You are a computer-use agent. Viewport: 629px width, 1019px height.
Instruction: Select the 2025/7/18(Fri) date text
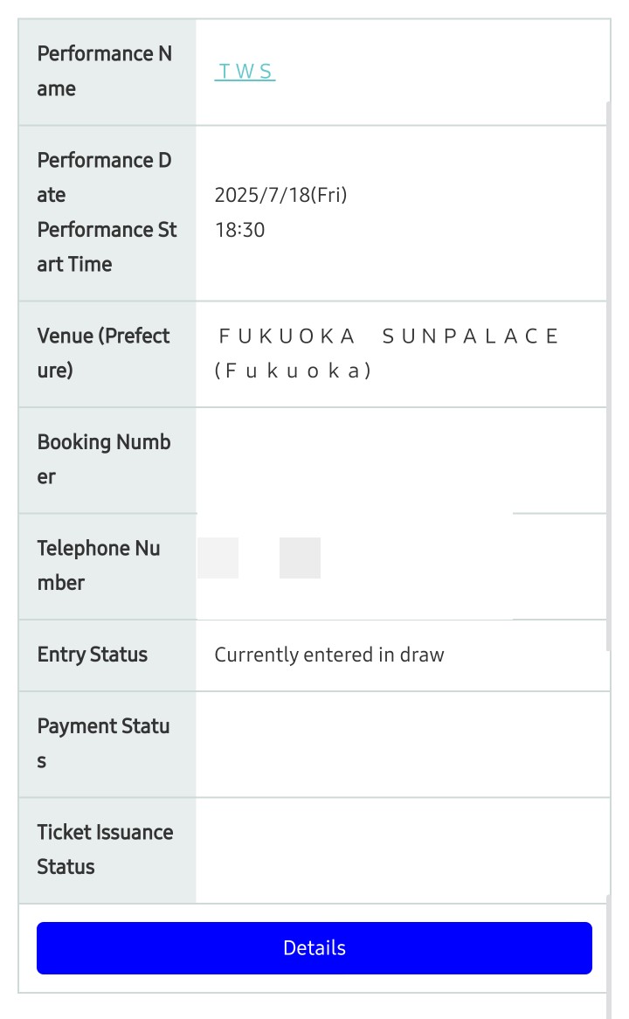(x=280, y=195)
